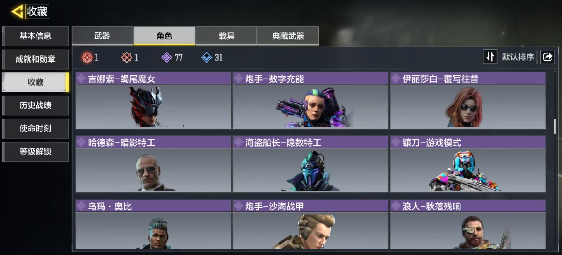Open the 典藏武器 tab
The image size is (562, 255).
(288, 36)
